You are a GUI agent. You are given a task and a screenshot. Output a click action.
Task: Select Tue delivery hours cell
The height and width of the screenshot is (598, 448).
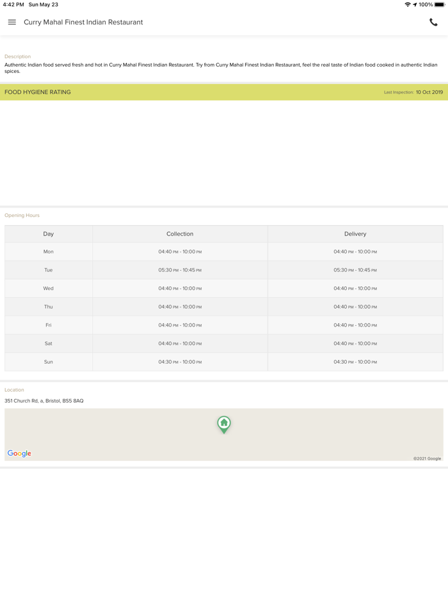pos(355,270)
